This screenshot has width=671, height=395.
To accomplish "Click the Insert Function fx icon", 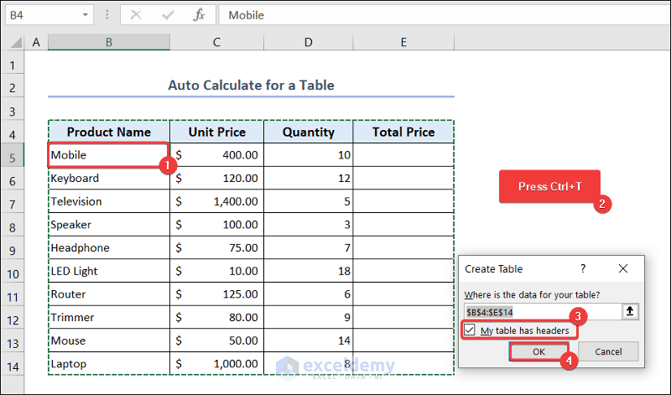I will pos(199,15).
